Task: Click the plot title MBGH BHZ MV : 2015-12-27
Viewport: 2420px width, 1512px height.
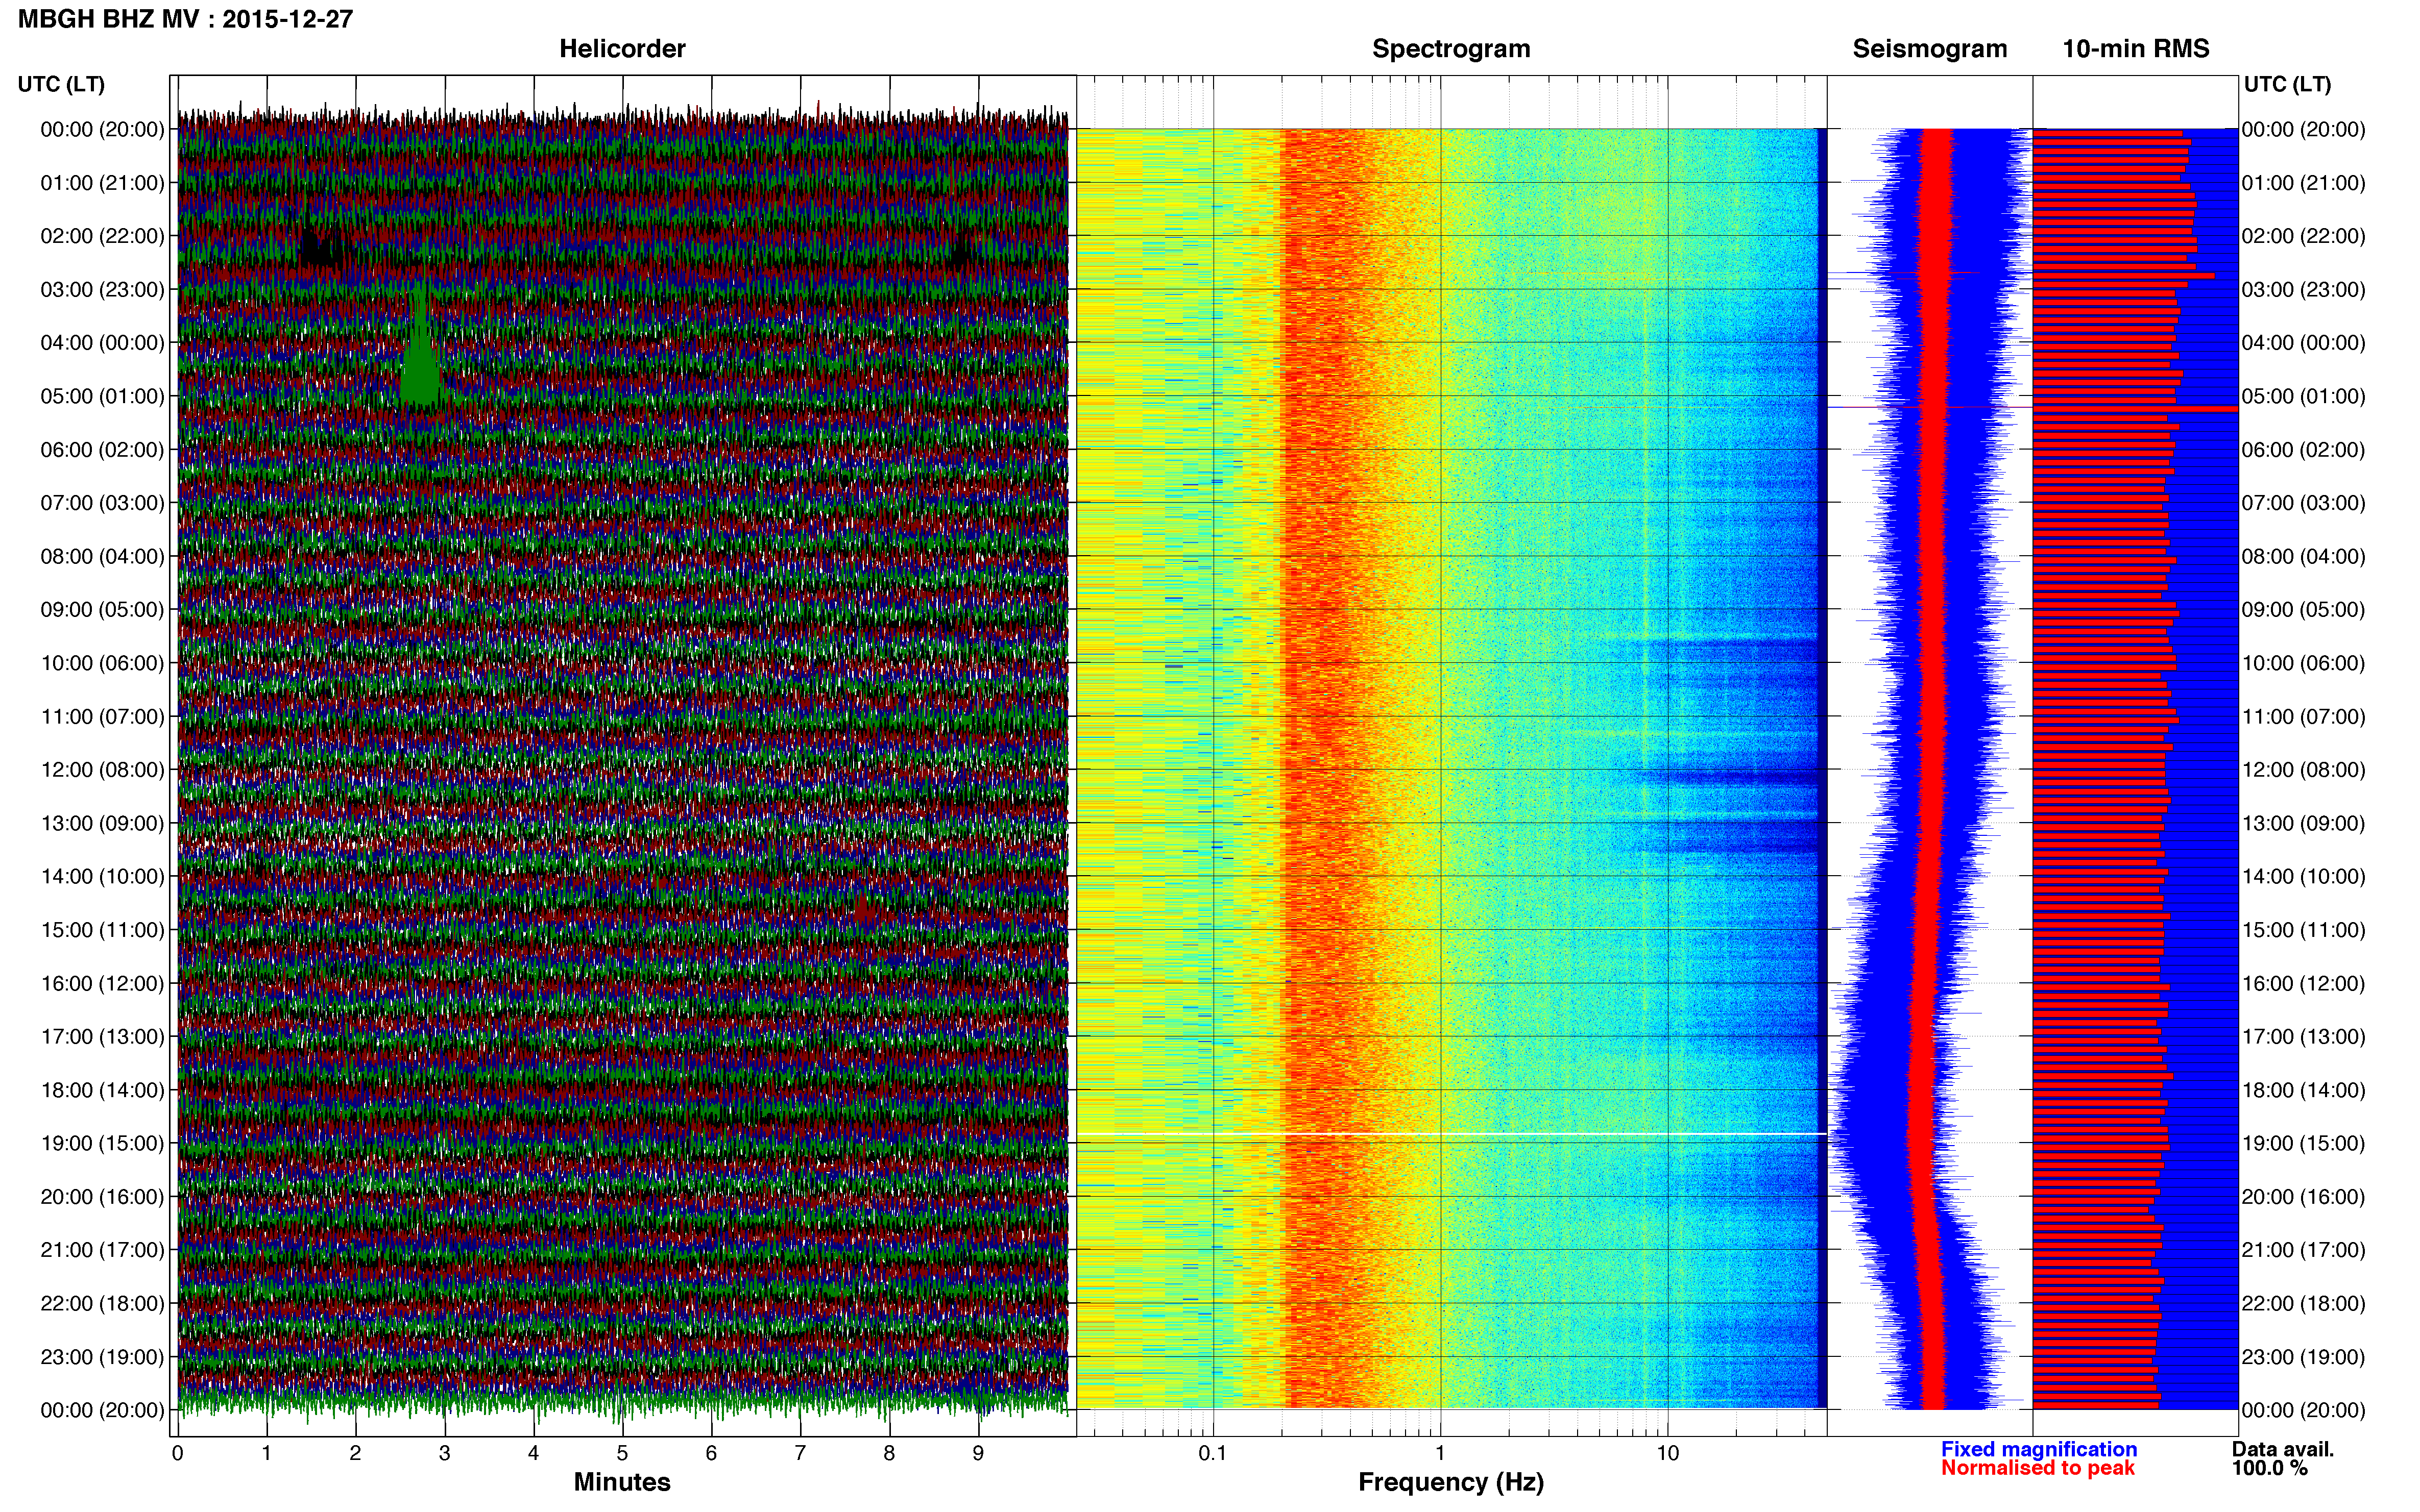Action: click(186, 19)
